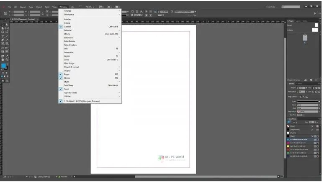
Task: Toggle formatting affects text button
Action: point(7,73)
